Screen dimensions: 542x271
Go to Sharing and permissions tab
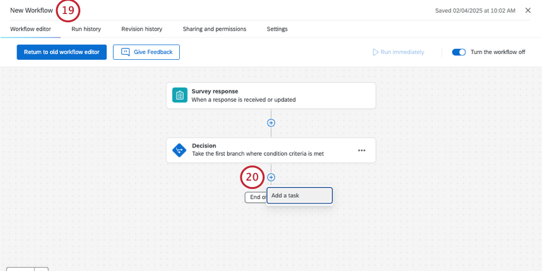214,29
